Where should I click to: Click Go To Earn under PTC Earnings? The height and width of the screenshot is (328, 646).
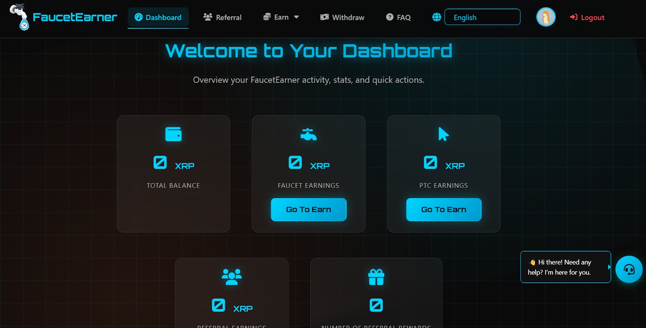click(444, 210)
